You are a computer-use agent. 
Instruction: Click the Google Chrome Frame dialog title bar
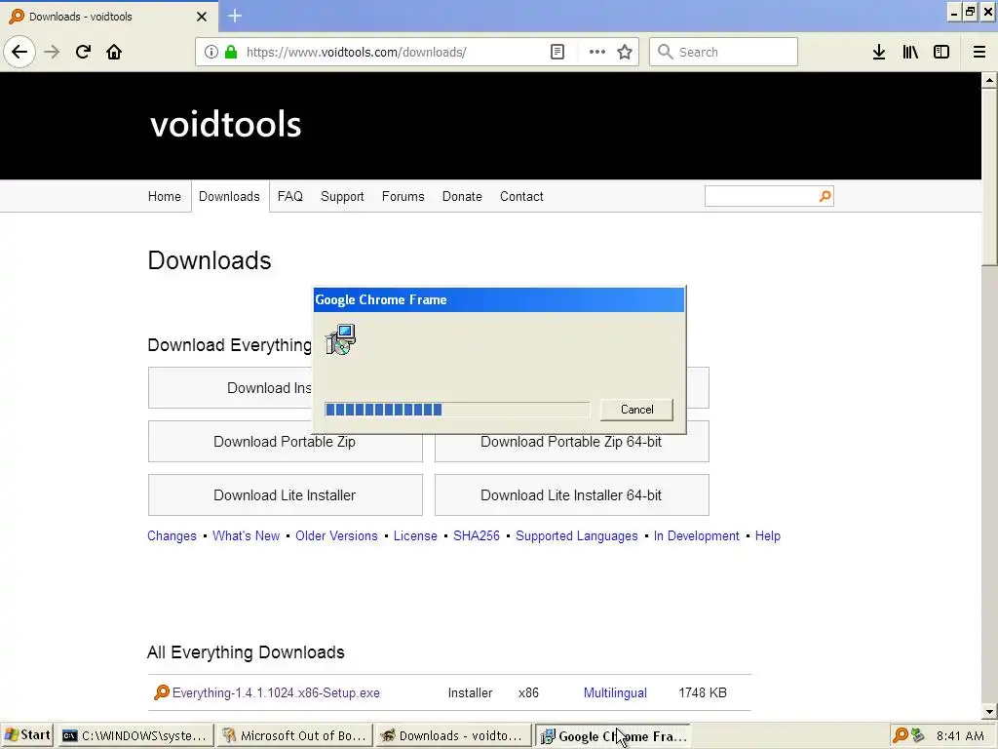[x=499, y=299]
